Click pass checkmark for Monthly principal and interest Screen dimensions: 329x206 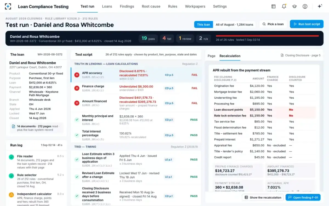click(77, 120)
